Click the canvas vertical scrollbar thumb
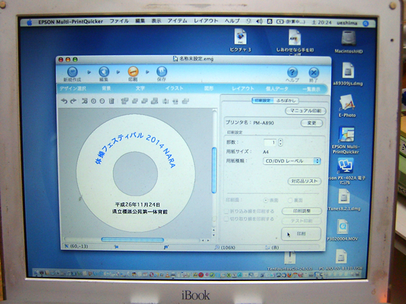406x304 pixels. click(x=214, y=170)
